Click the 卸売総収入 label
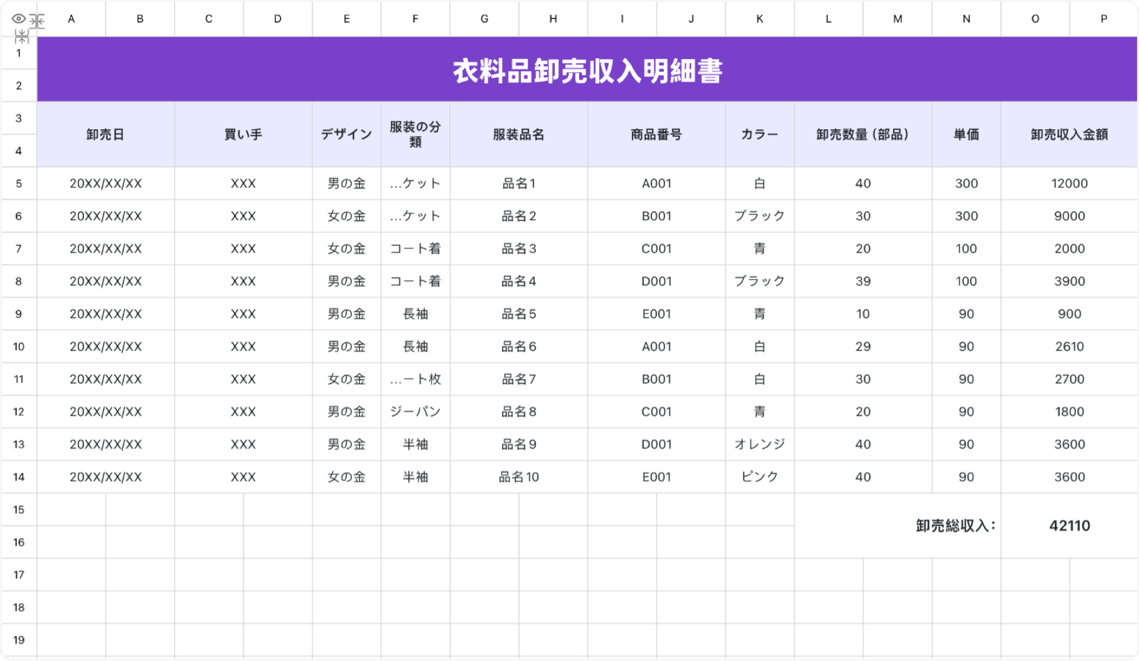1139x661 pixels. click(956, 526)
